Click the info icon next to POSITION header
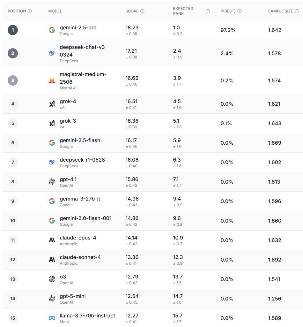 30,11
